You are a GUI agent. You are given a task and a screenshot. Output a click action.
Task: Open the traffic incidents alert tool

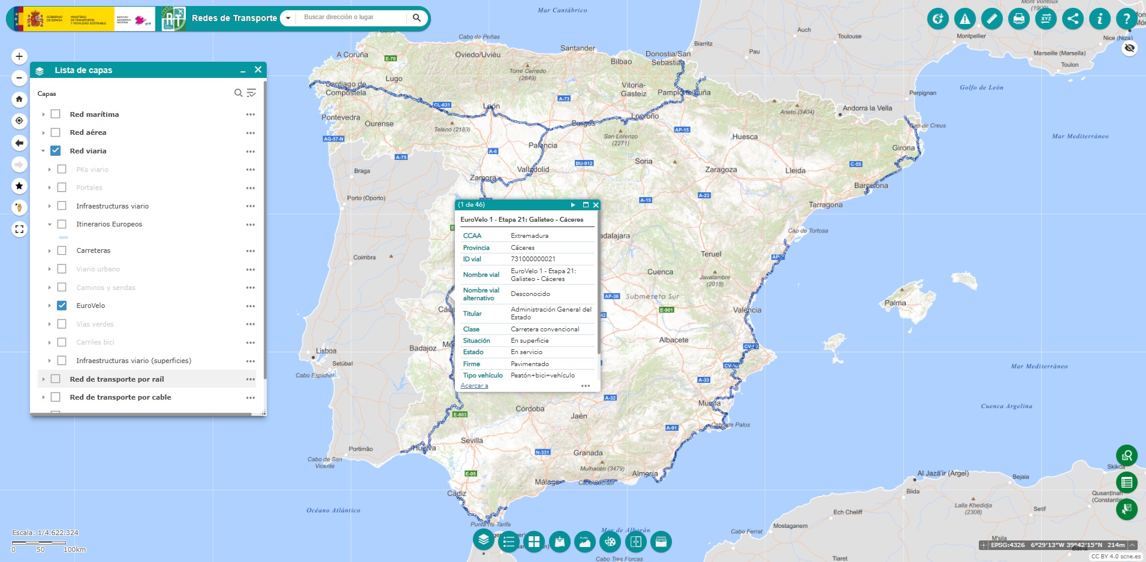tap(965, 19)
